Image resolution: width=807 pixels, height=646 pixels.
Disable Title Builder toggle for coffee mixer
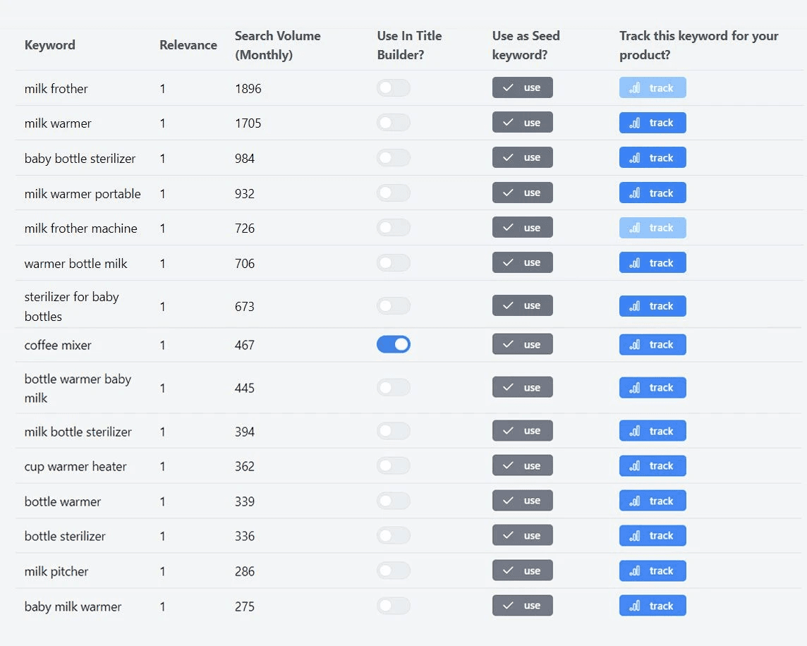coord(393,344)
